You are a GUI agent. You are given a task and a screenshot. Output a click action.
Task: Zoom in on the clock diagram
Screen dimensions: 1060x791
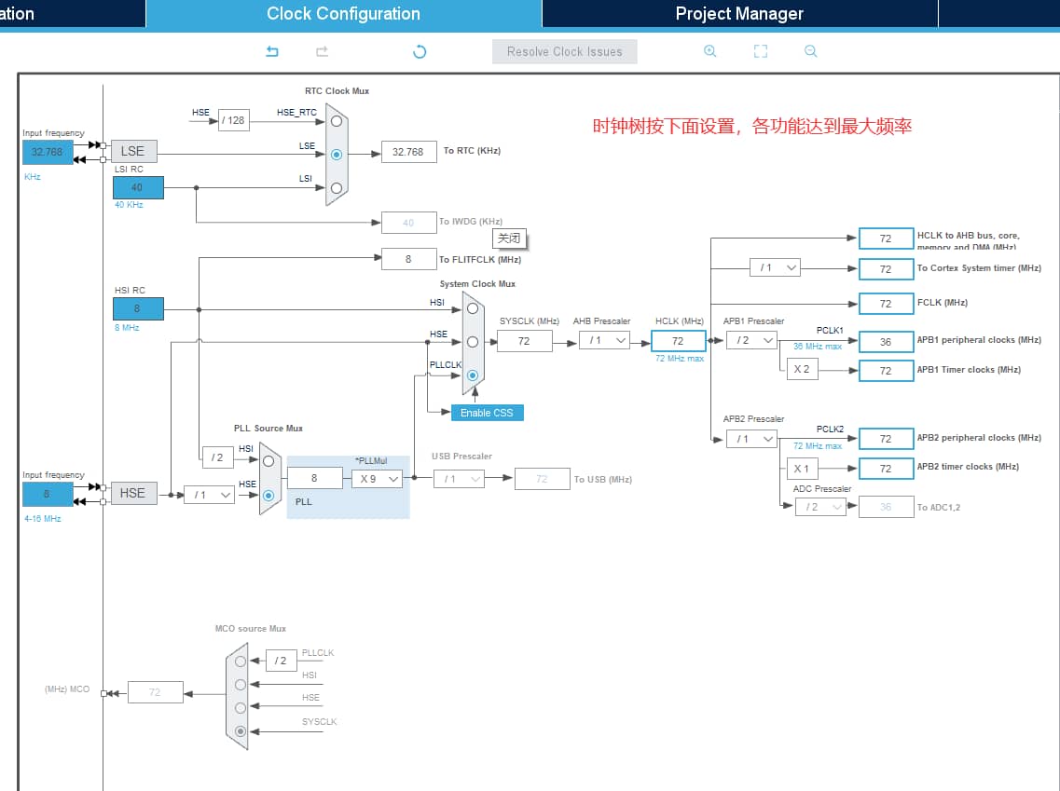[x=710, y=52]
